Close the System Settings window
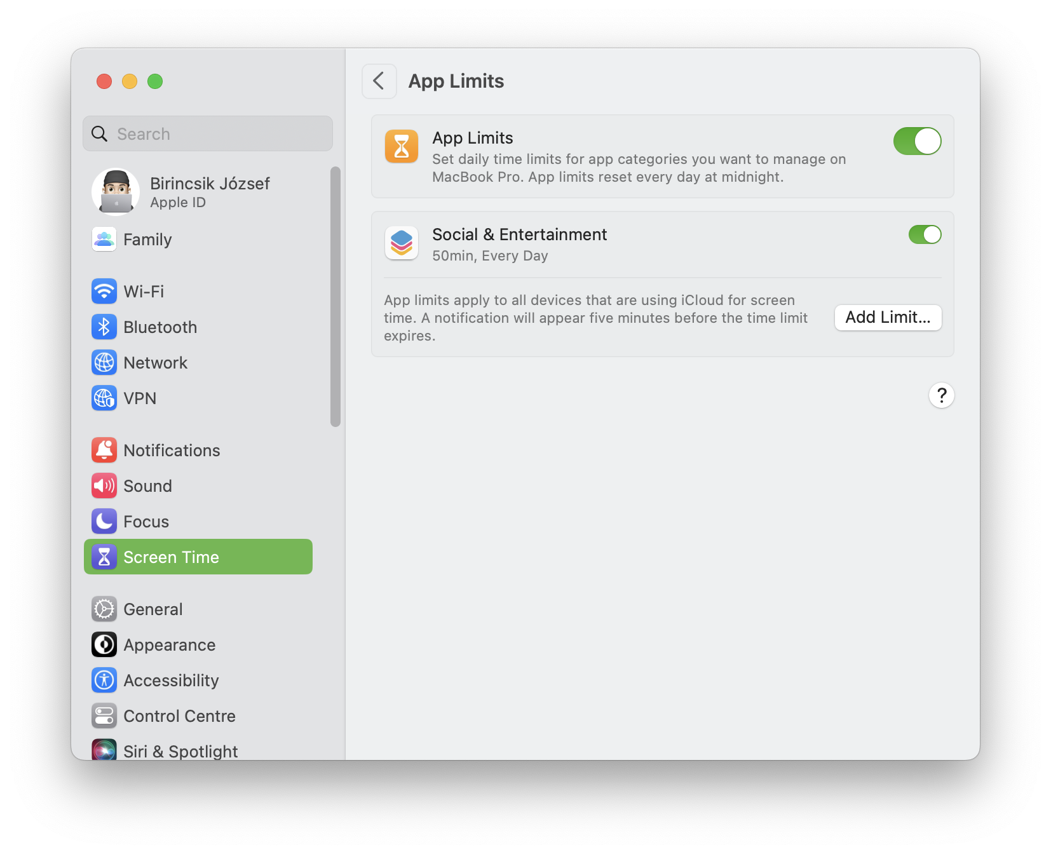Screen dimensions: 1051x854 click(104, 81)
